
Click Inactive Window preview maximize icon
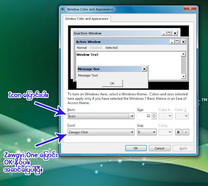tap(169, 33)
